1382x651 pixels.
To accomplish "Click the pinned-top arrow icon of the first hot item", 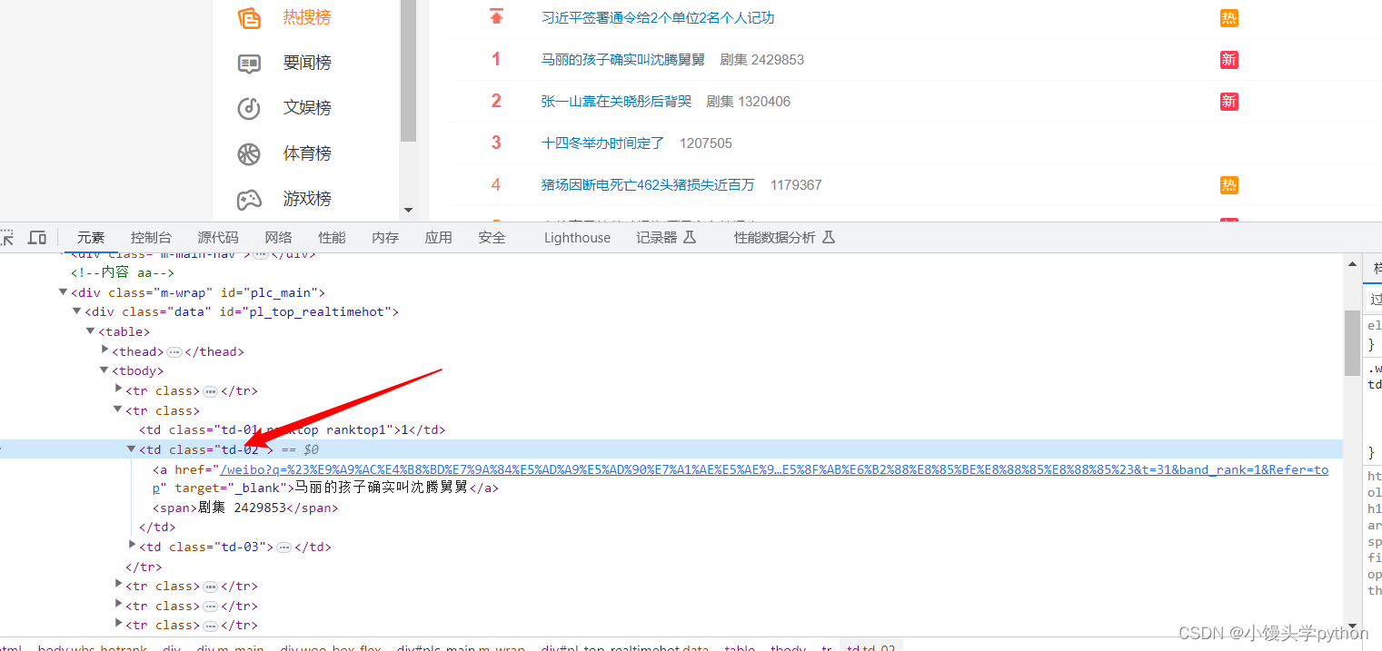I will (x=496, y=16).
